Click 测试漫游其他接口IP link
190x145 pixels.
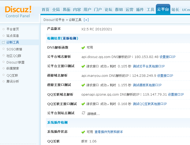pyautogui.click(x=147, y=85)
